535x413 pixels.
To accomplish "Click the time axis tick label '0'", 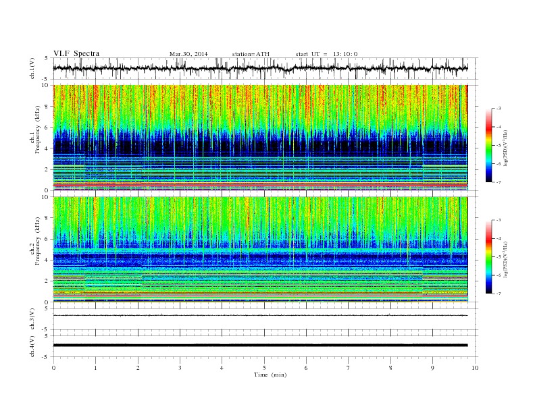I will [x=53, y=368].
